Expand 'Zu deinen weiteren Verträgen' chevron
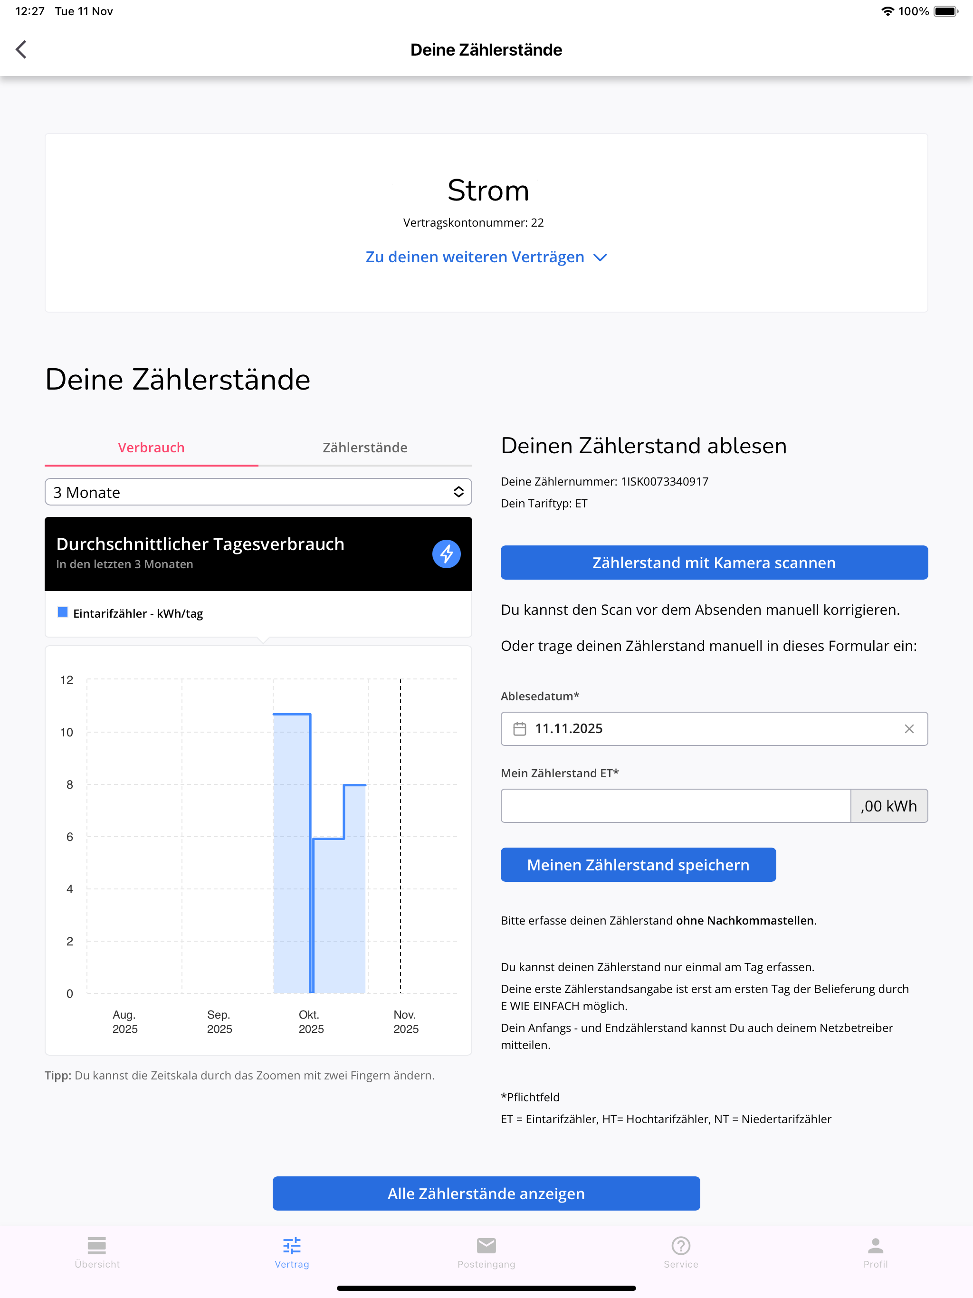973x1298 pixels. point(600,258)
